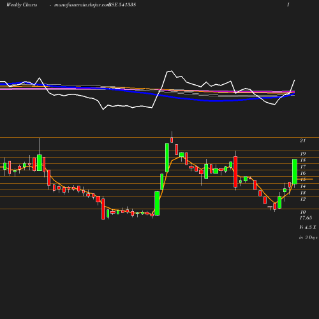This screenshot has height=319, width=319.
Task: Click the latest tall green weekly candlestick
Action: point(295,172)
